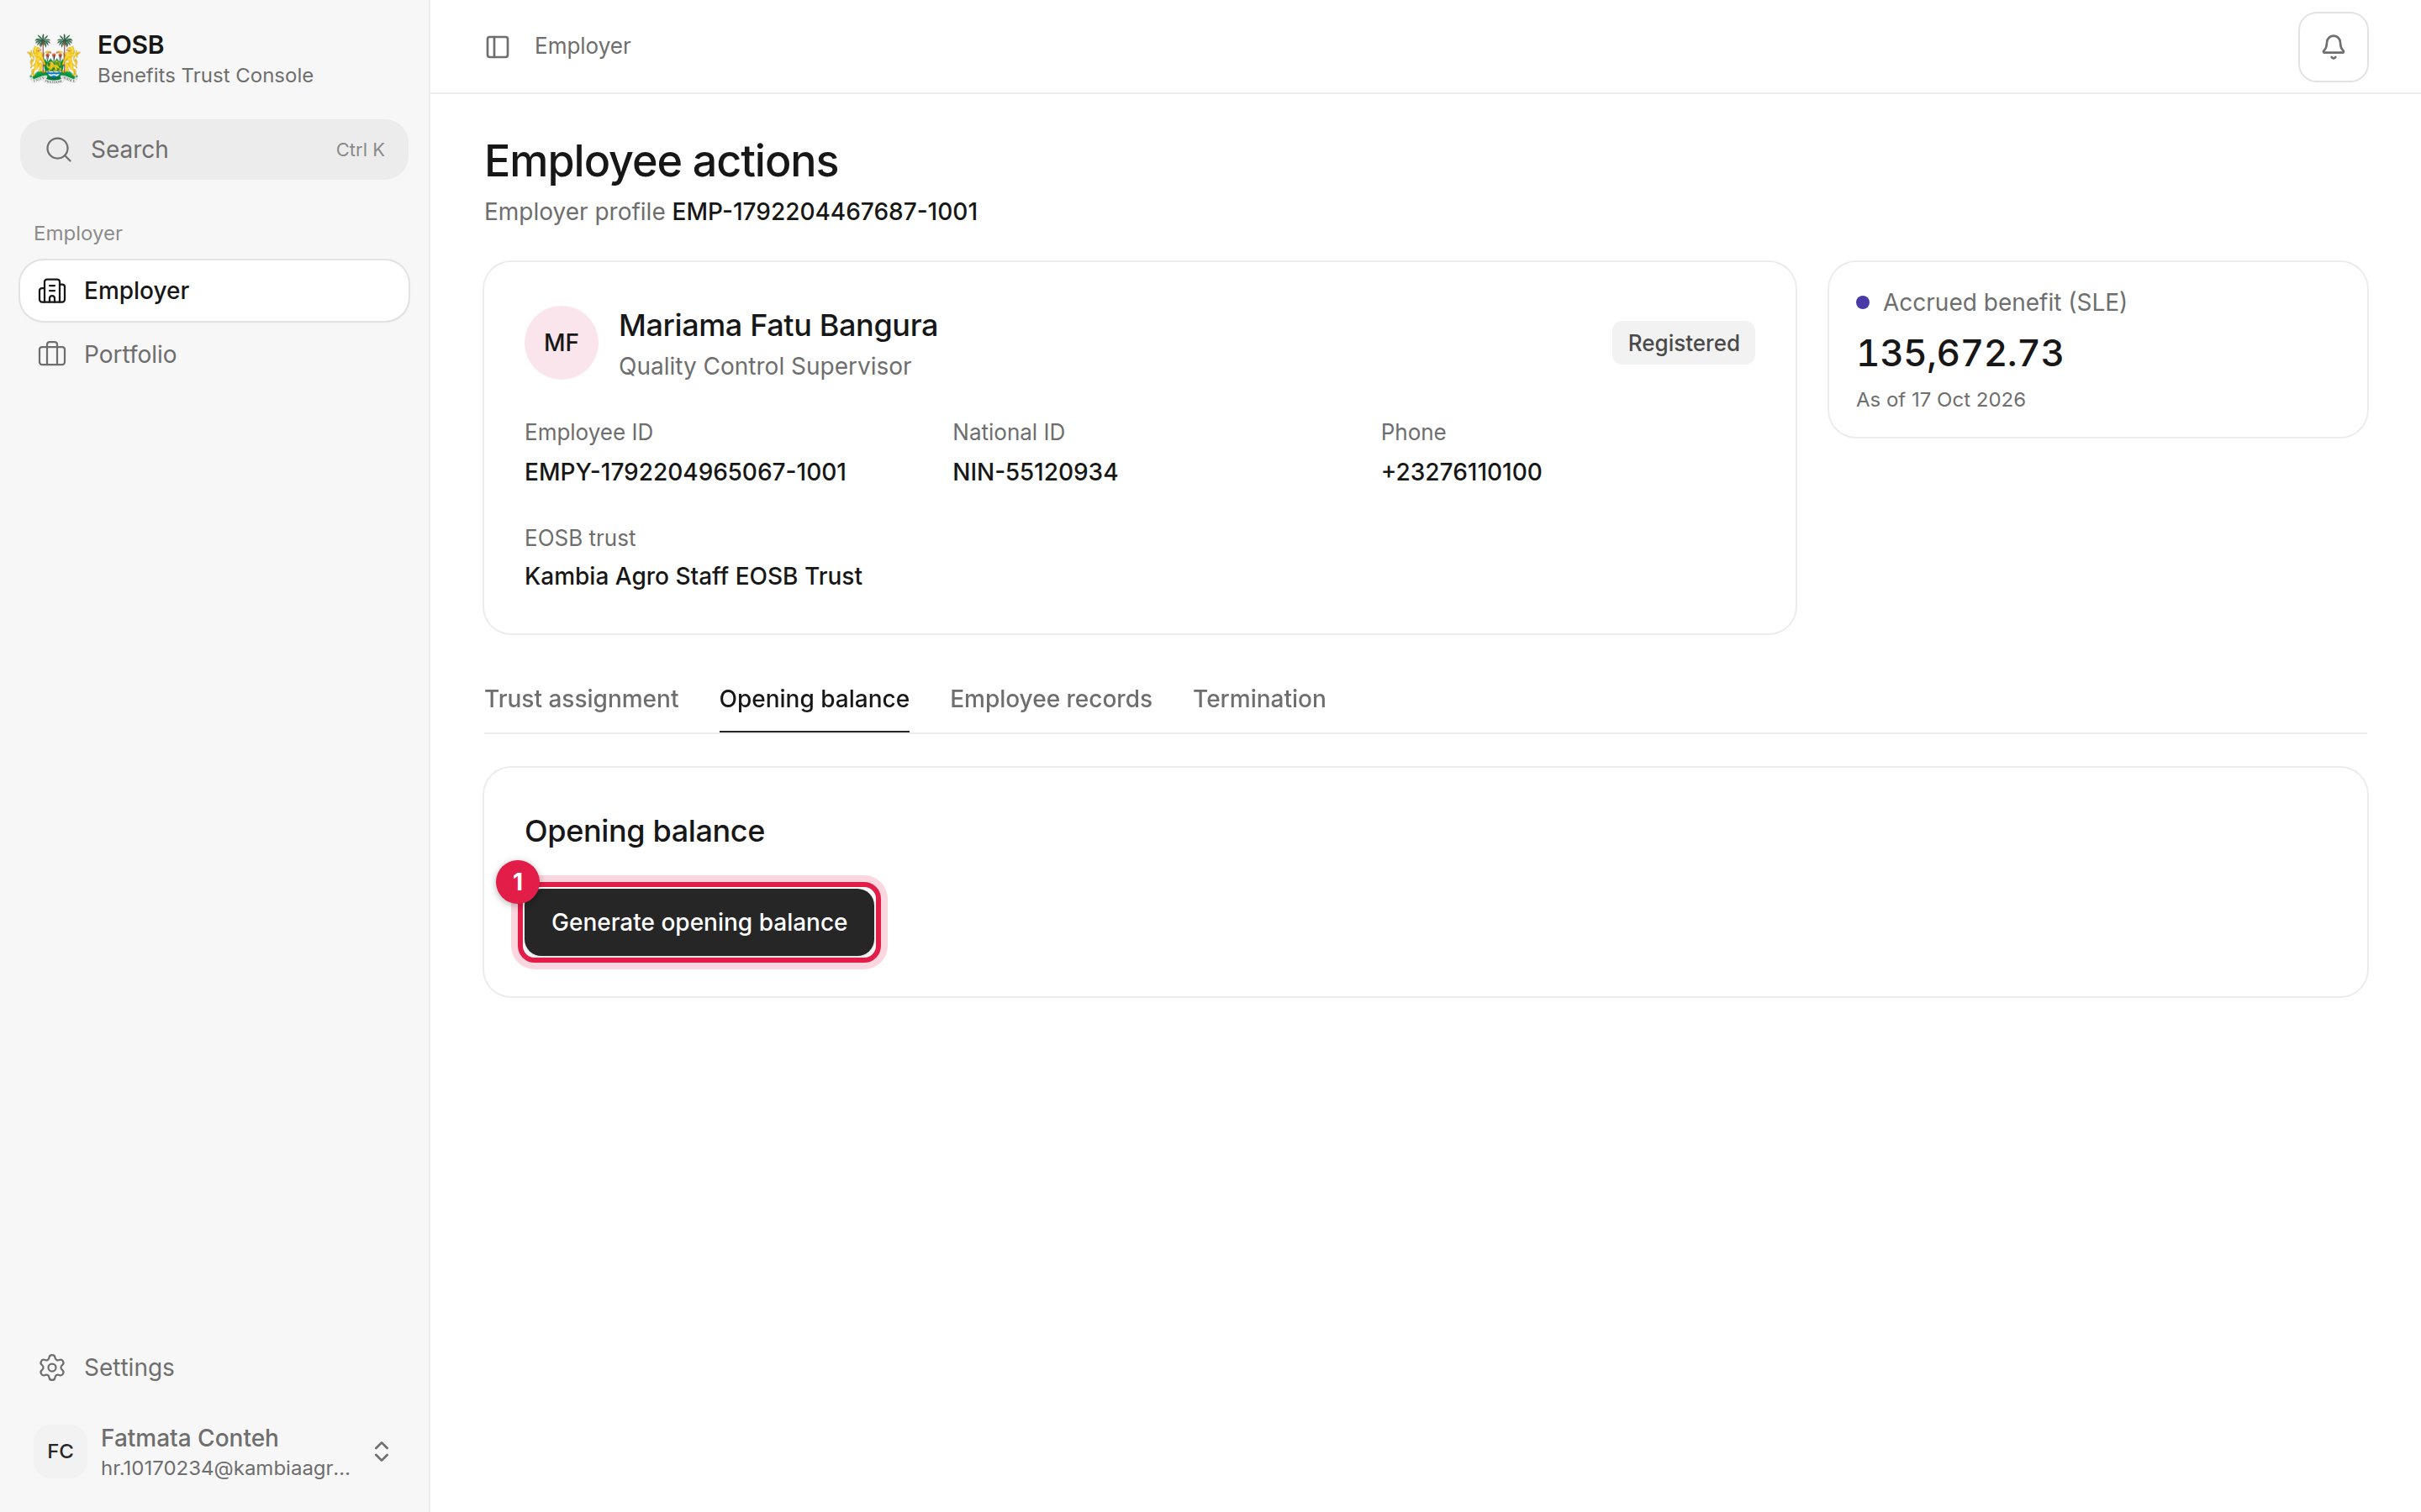Click the Portfolio briefcase icon

coord(52,354)
